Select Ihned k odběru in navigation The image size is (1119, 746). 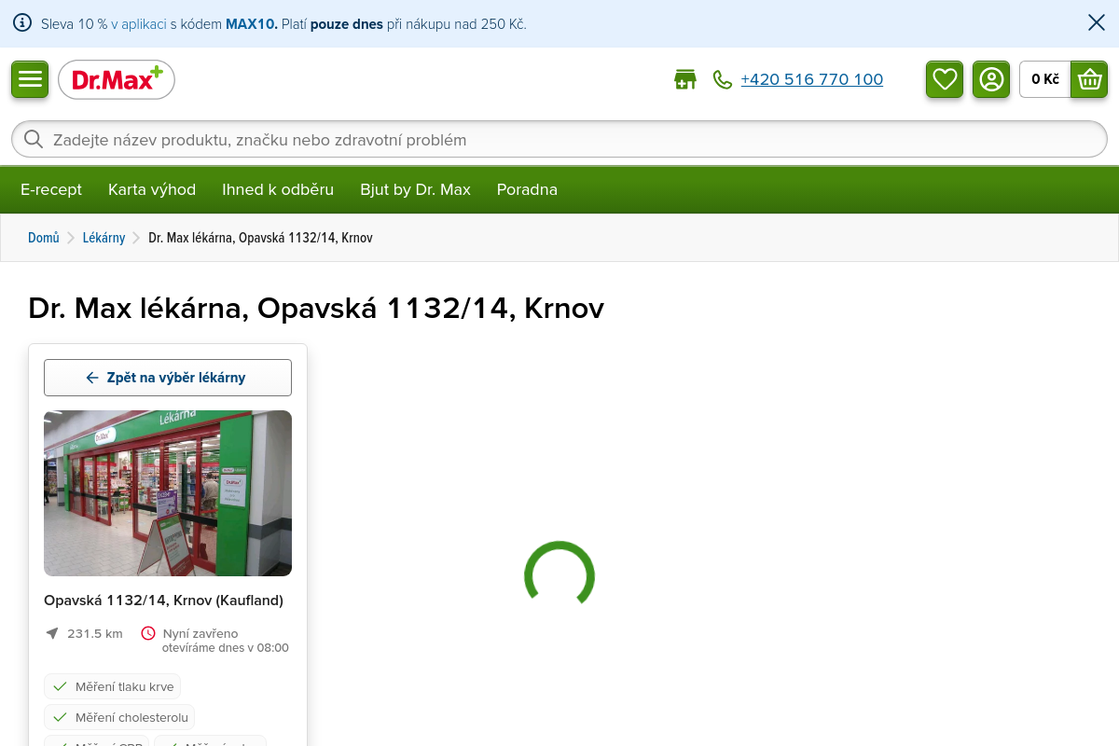tap(278, 189)
